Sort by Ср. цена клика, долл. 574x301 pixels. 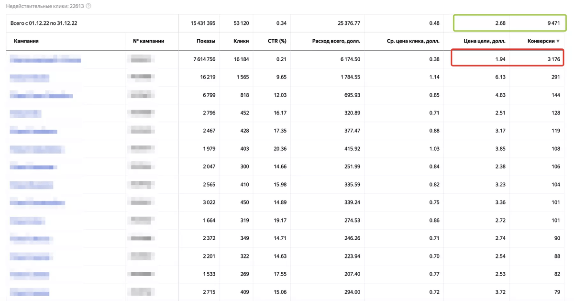coord(413,41)
